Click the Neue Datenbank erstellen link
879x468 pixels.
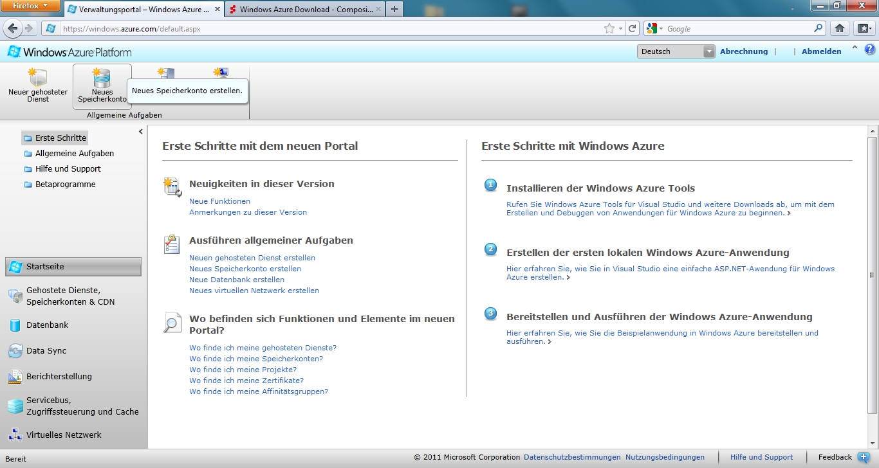(x=236, y=280)
